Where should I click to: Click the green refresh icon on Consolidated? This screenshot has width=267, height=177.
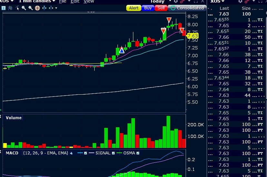coord(173,8)
